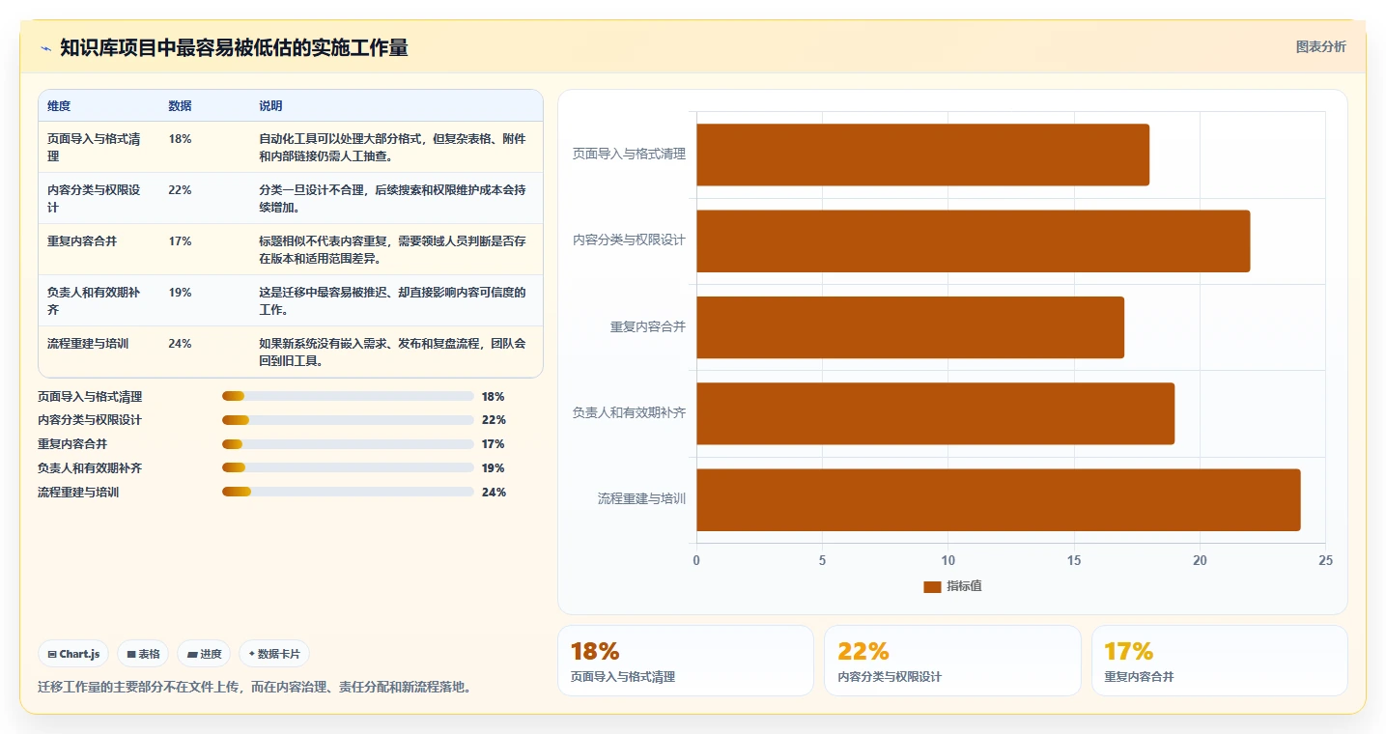Click the 19% value in table
Viewport: 1386px width, 734px height.
(180, 293)
